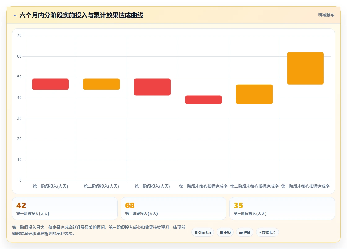The image size is (347, 249).
Task: Click the 增减瀑布 label in header
Action: coord(326,15)
